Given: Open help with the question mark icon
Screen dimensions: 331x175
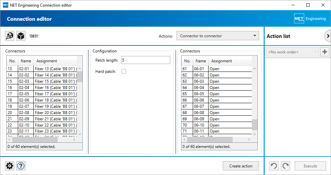Looking at the screenshot, I should [21, 166].
